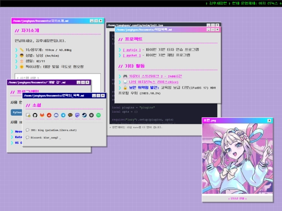Maximize the 자기소개.md window

[96, 21]
